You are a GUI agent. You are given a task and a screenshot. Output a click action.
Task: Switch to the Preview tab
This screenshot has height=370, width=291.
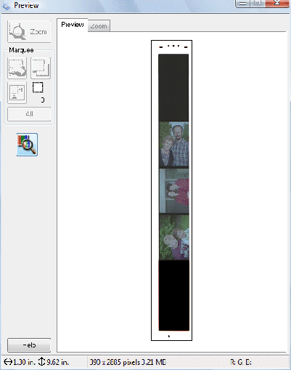coord(73,25)
